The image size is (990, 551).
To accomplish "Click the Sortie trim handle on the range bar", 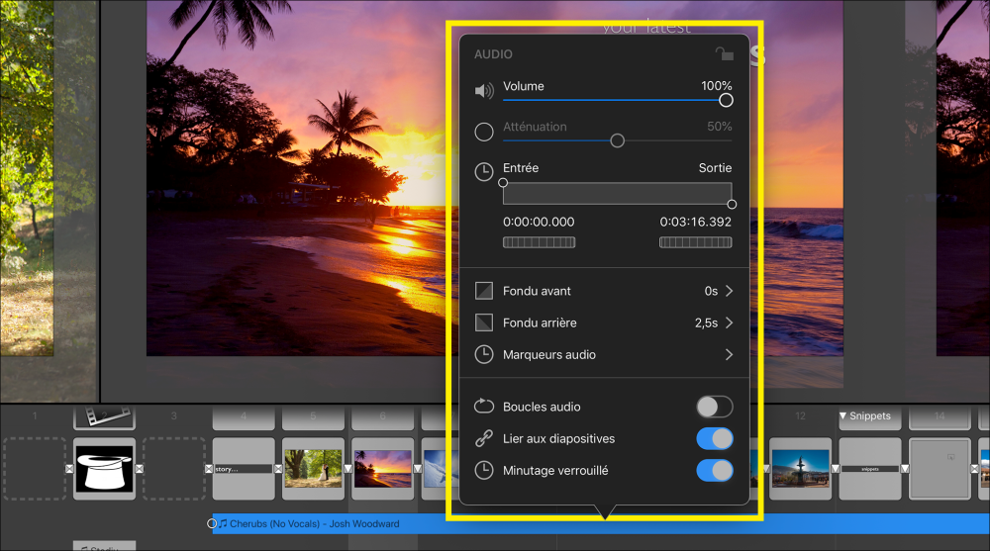I will coord(732,205).
